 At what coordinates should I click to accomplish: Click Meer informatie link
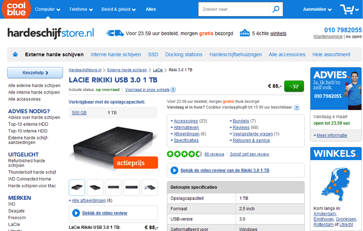[x=332, y=135]
